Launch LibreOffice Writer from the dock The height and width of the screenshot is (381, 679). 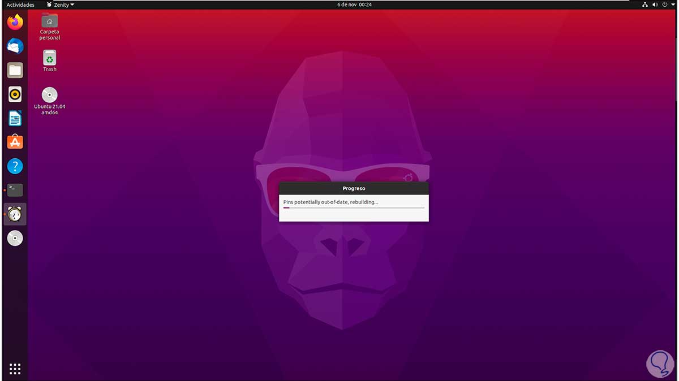[x=15, y=118]
